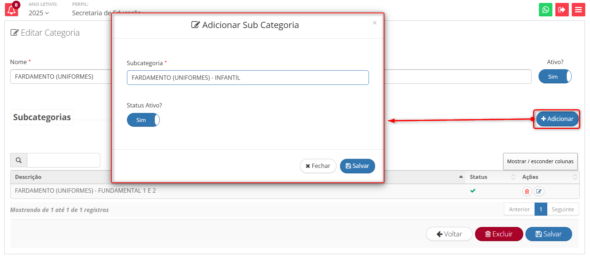Go to the Seguinte page
This screenshot has width=590, height=259.
[563, 209]
